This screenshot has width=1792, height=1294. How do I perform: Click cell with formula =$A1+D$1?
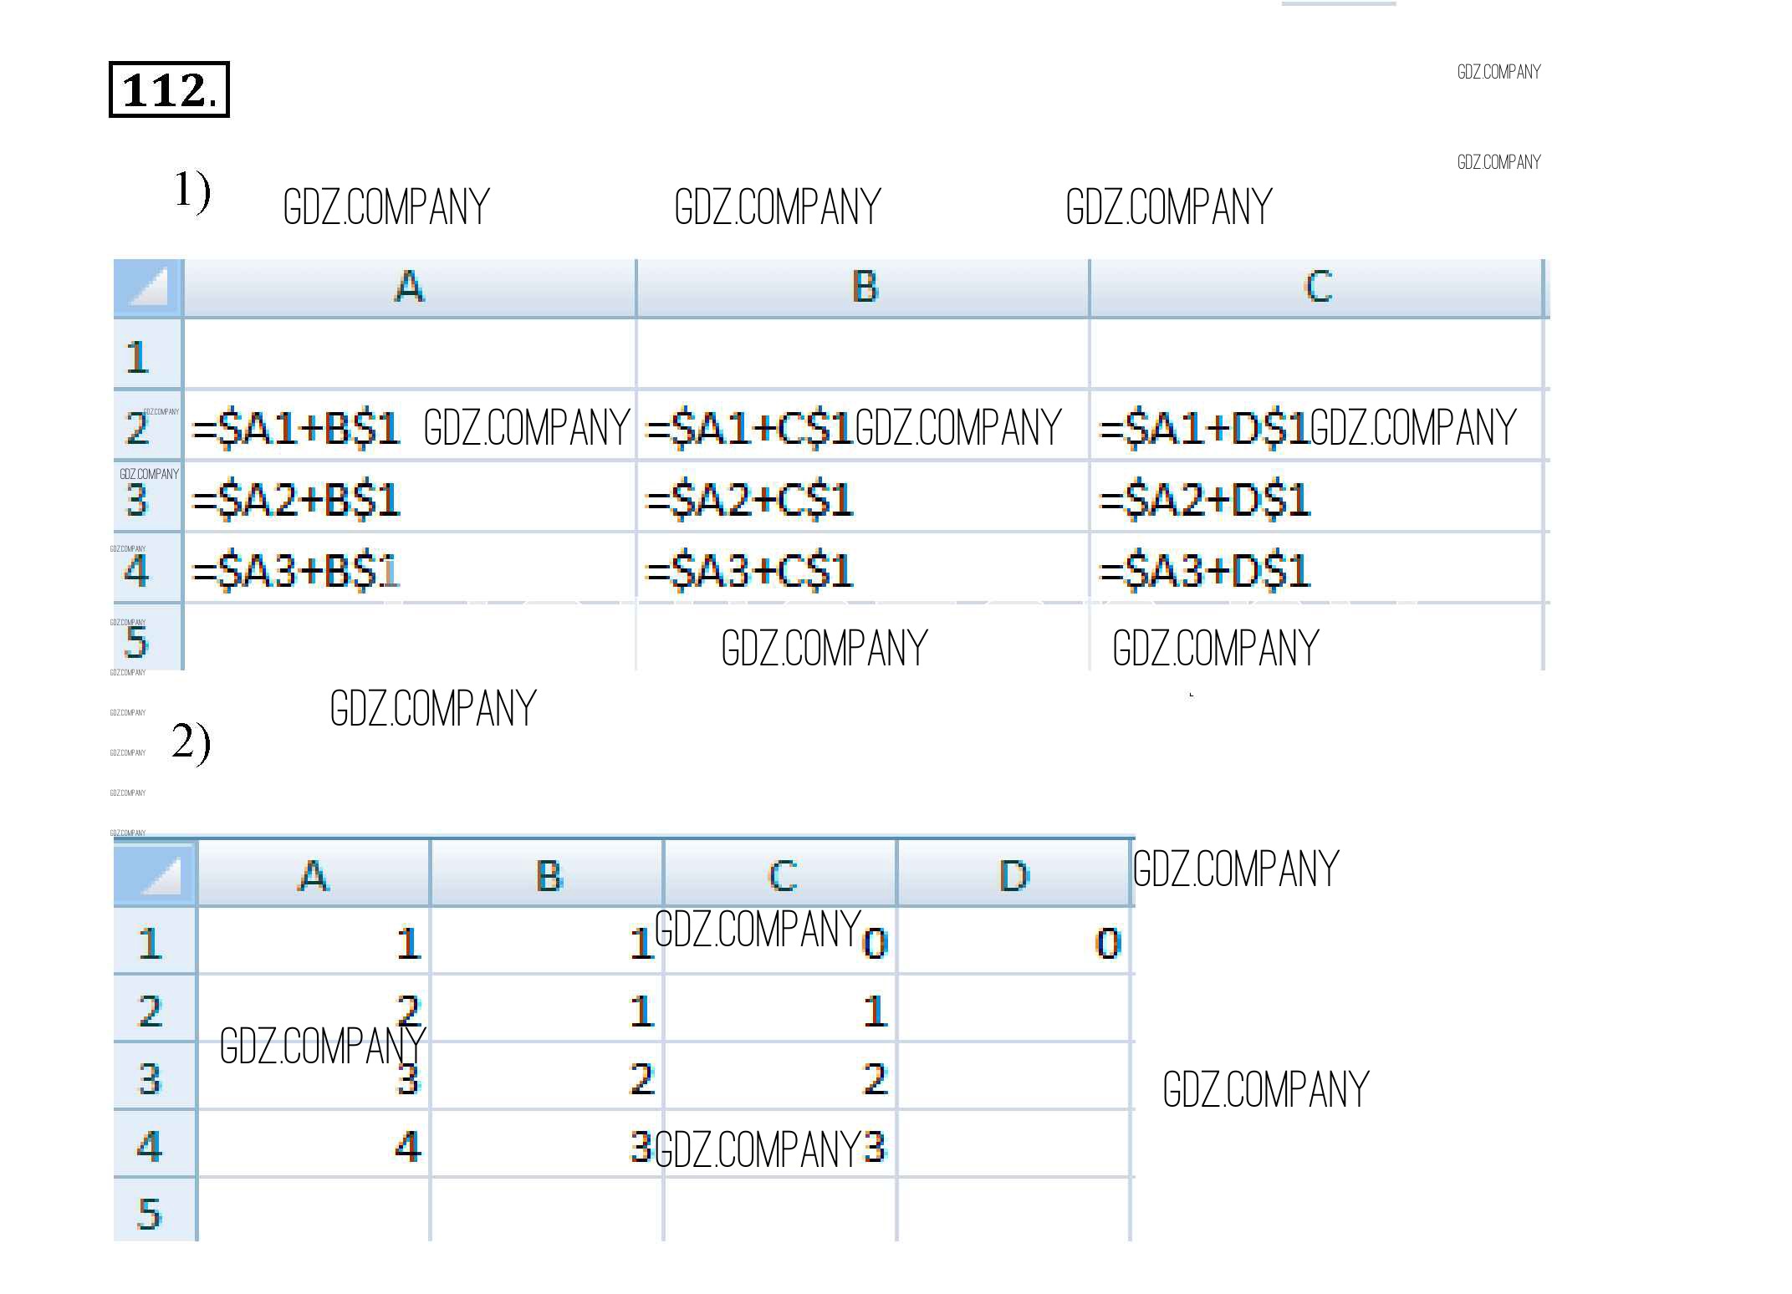point(1204,429)
